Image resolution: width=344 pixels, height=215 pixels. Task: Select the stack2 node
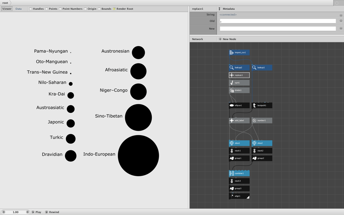point(262,151)
